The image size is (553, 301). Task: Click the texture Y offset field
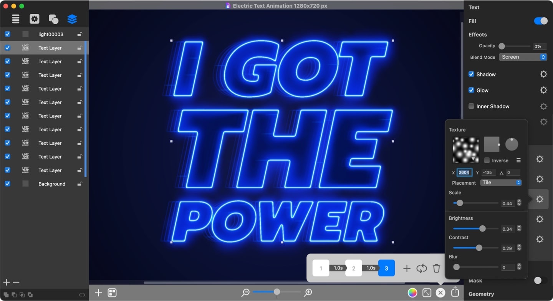(488, 172)
